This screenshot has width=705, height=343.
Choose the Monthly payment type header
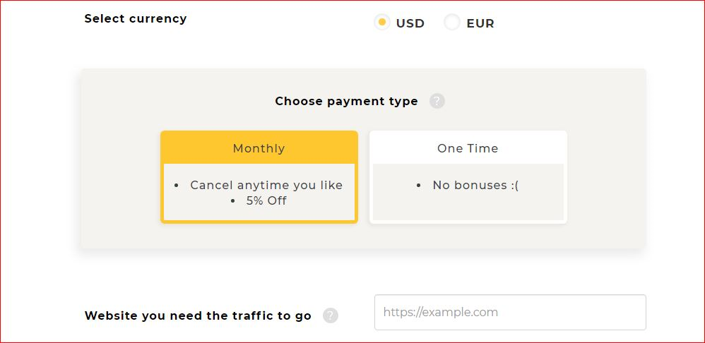click(x=259, y=148)
